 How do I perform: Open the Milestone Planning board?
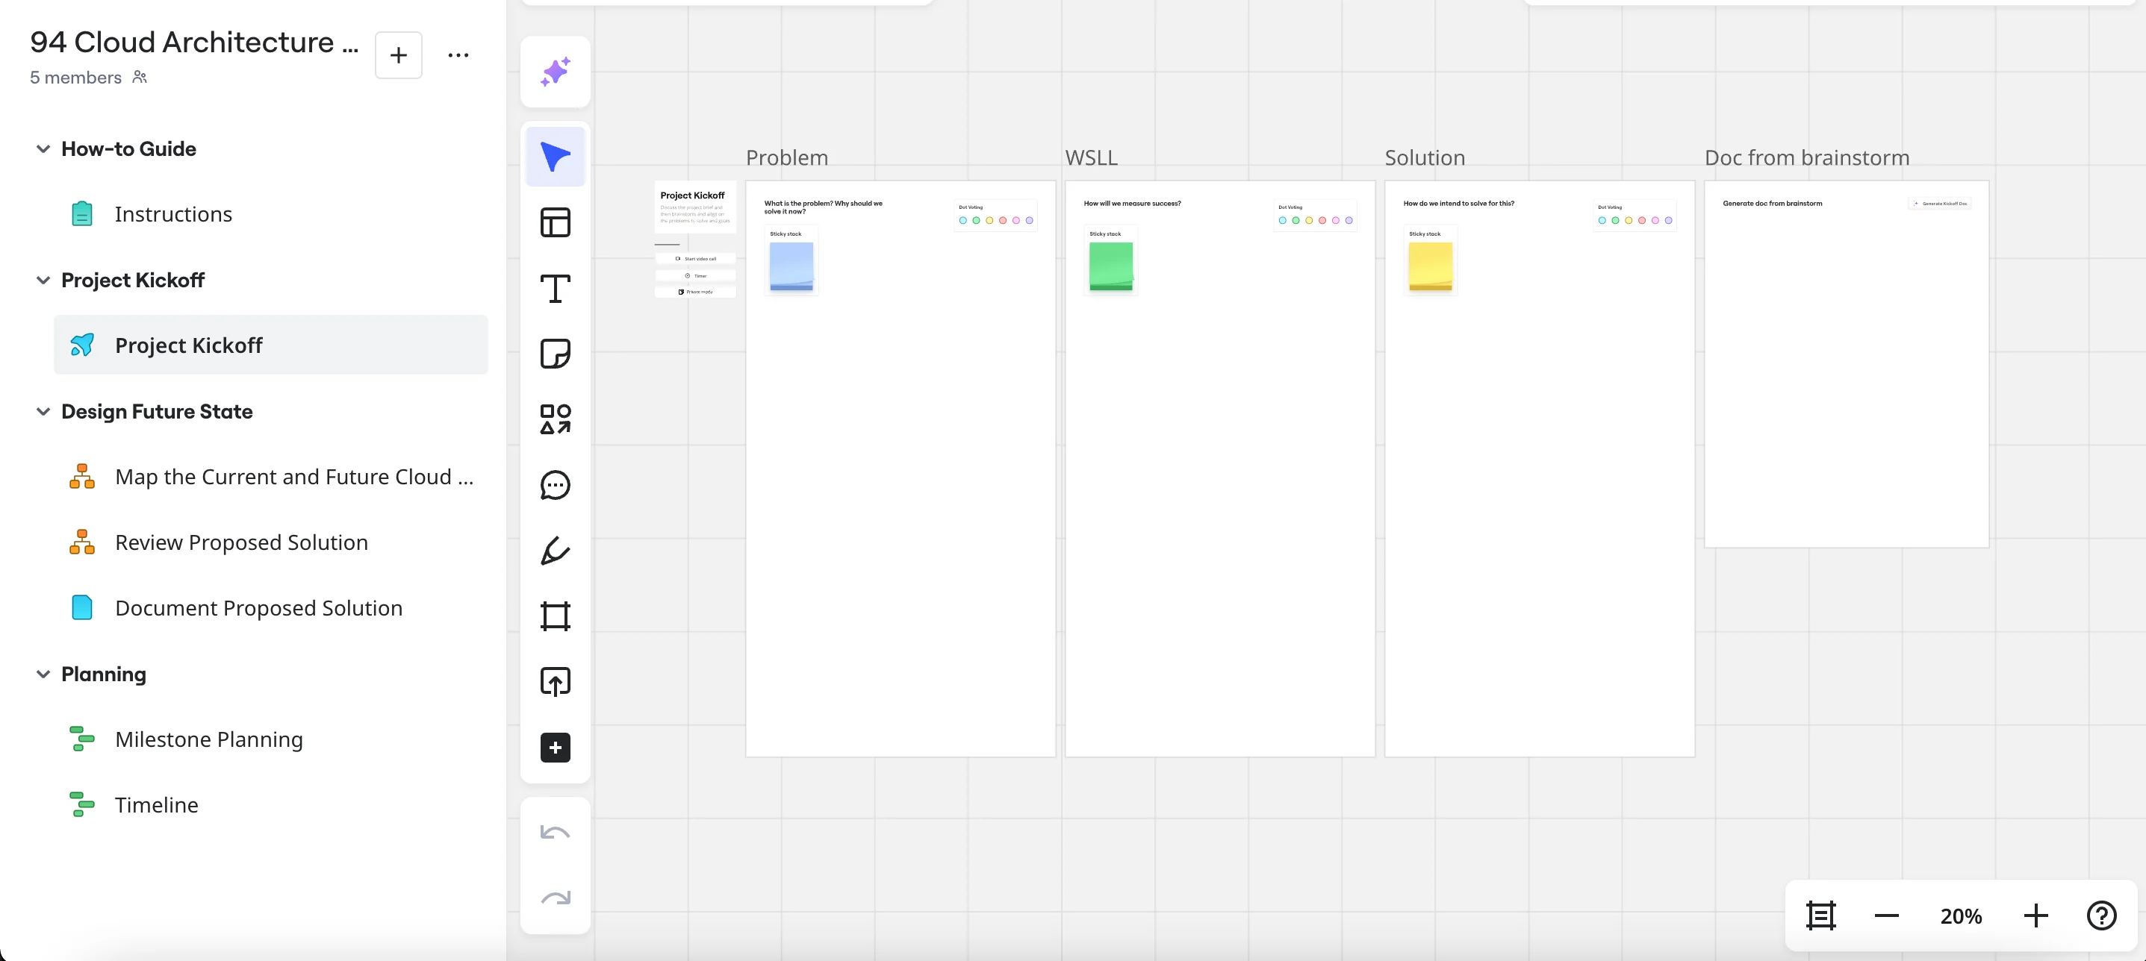(208, 739)
